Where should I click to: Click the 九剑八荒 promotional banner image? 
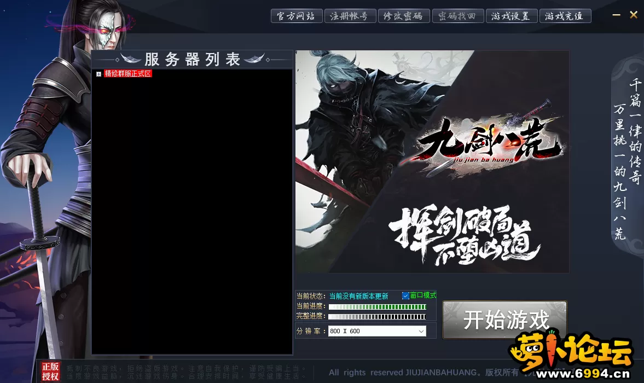pyautogui.click(x=432, y=161)
